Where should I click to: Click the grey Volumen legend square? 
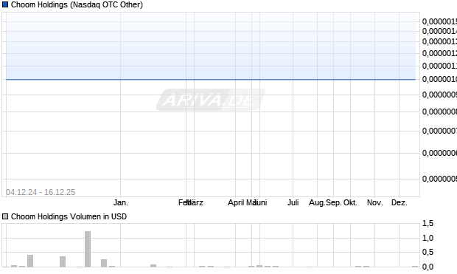tap(5, 216)
